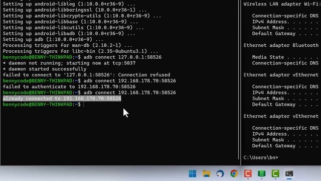Click 'Setting up adb (1:10.0.0+r36-9)' line

[53, 39]
